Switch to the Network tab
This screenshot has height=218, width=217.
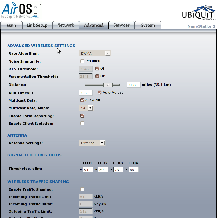click(66, 25)
